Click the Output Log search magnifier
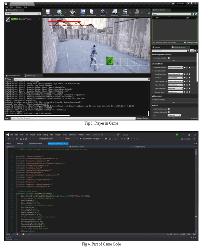The image size is (204, 250). (x=149, y=79)
